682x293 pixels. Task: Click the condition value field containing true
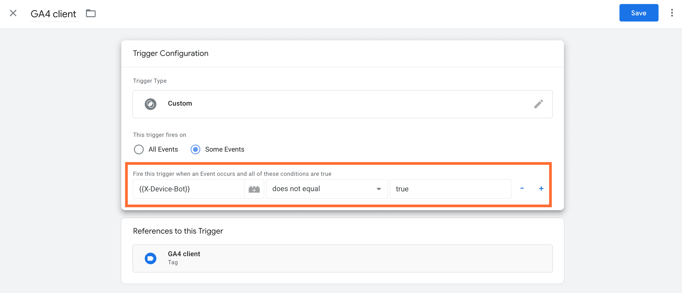point(450,189)
